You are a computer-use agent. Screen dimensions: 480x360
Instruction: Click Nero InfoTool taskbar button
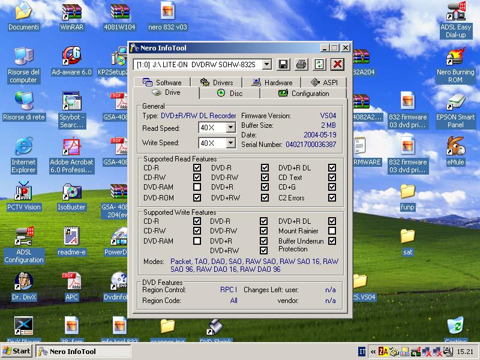pyautogui.click(x=83, y=351)
